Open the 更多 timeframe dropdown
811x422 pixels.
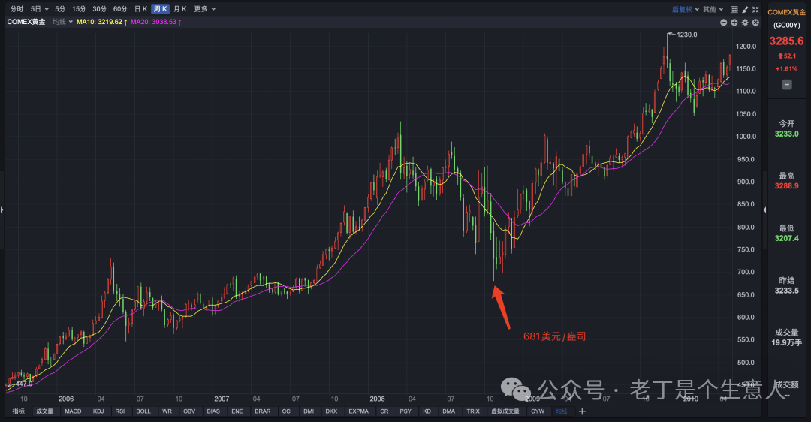pyautogui.click(x=205, y=9)
